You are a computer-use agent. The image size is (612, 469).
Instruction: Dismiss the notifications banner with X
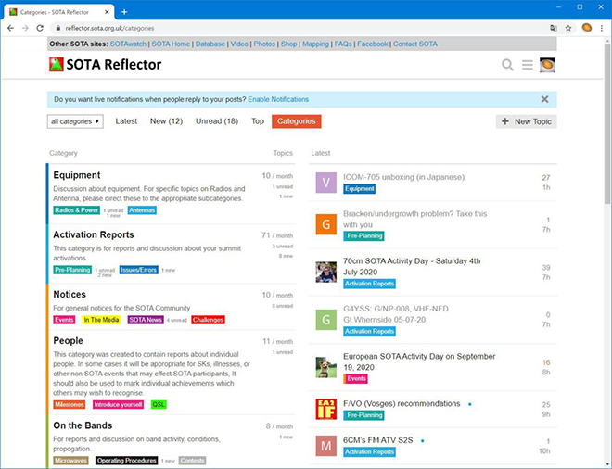click(544, 99)
